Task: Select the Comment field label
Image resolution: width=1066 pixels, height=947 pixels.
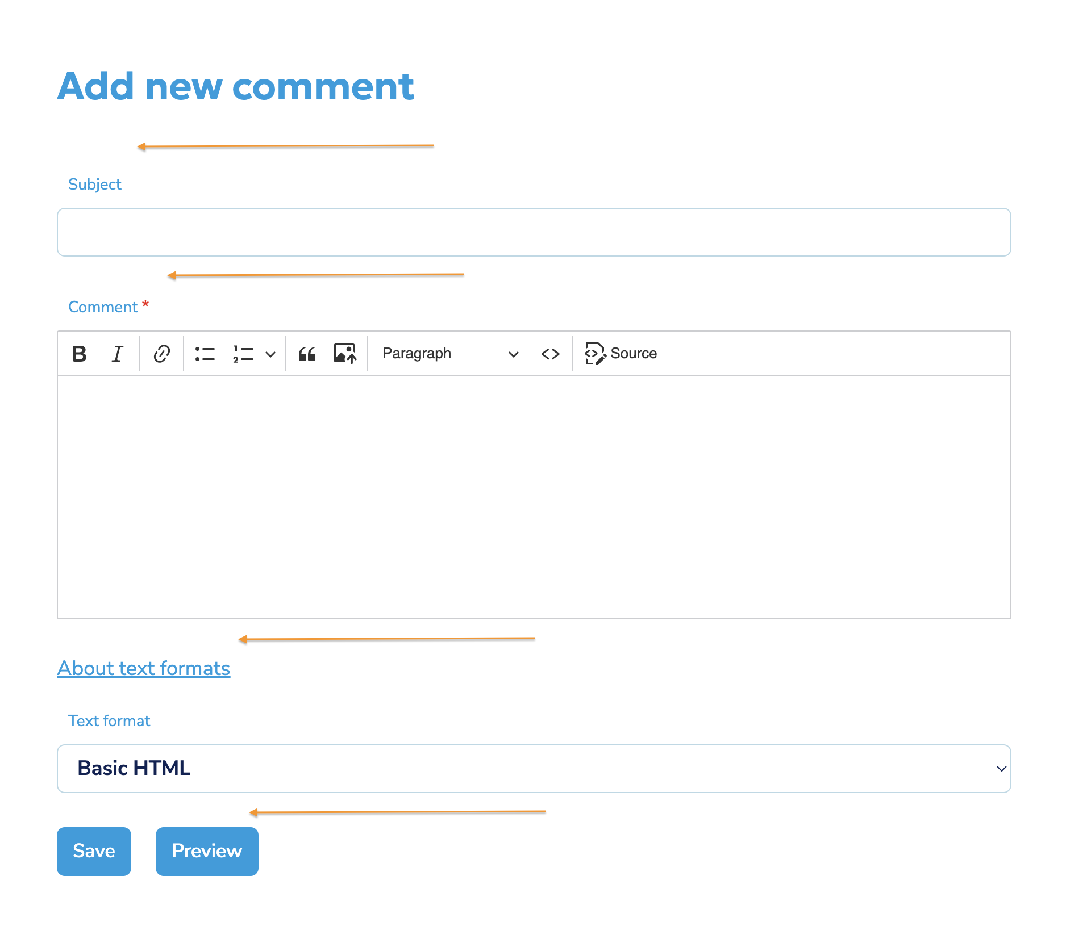Action: 102,307
